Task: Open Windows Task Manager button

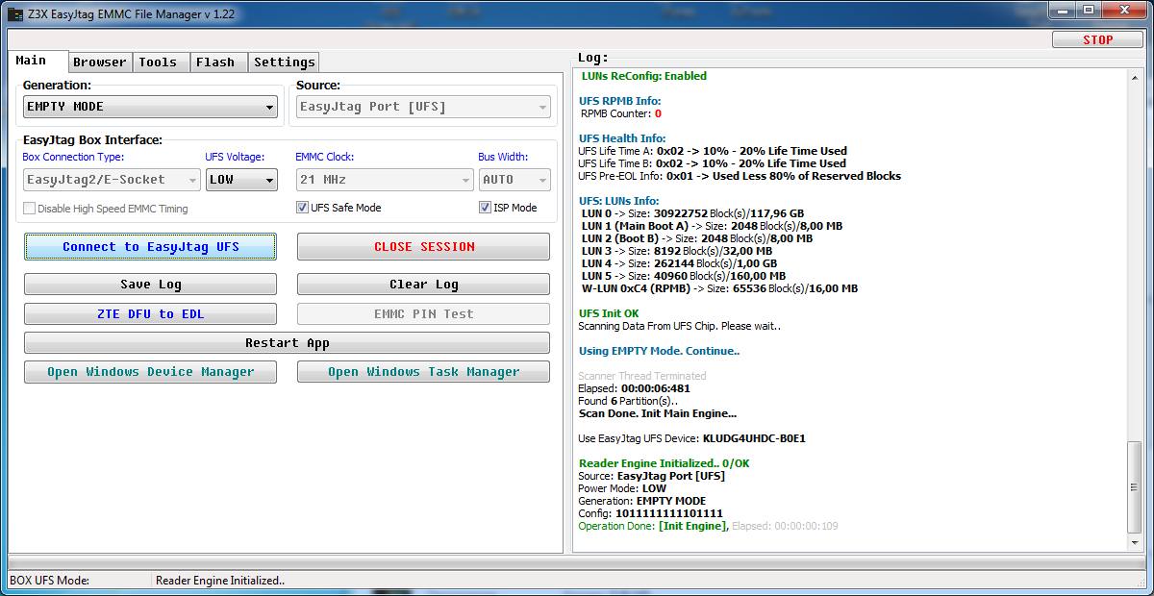Action: pyautogui.click(x=423, y=372)
